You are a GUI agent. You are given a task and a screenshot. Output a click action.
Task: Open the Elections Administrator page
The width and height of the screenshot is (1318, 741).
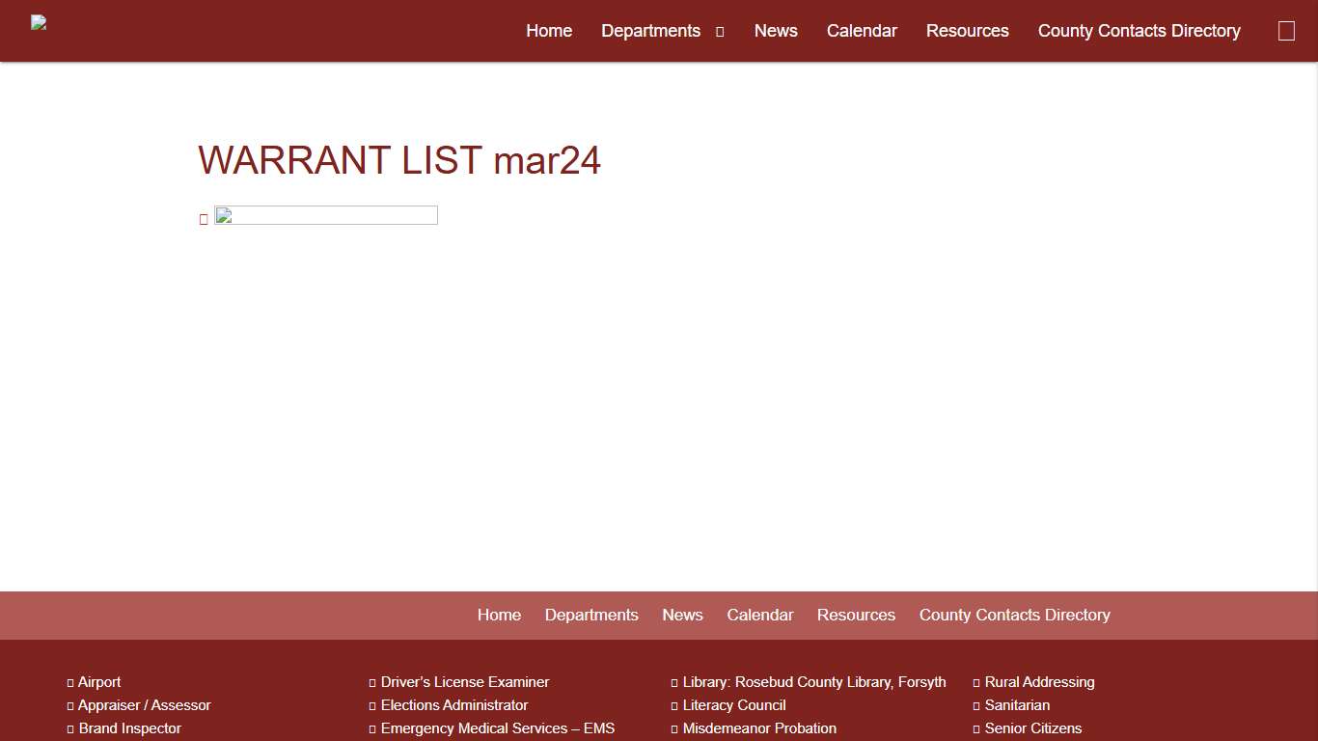tap(454, 705)
